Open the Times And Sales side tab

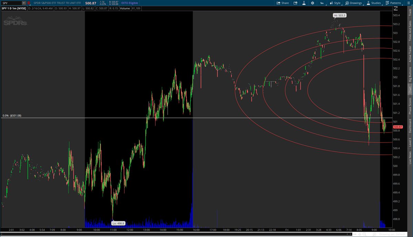(x=410, y=31)
